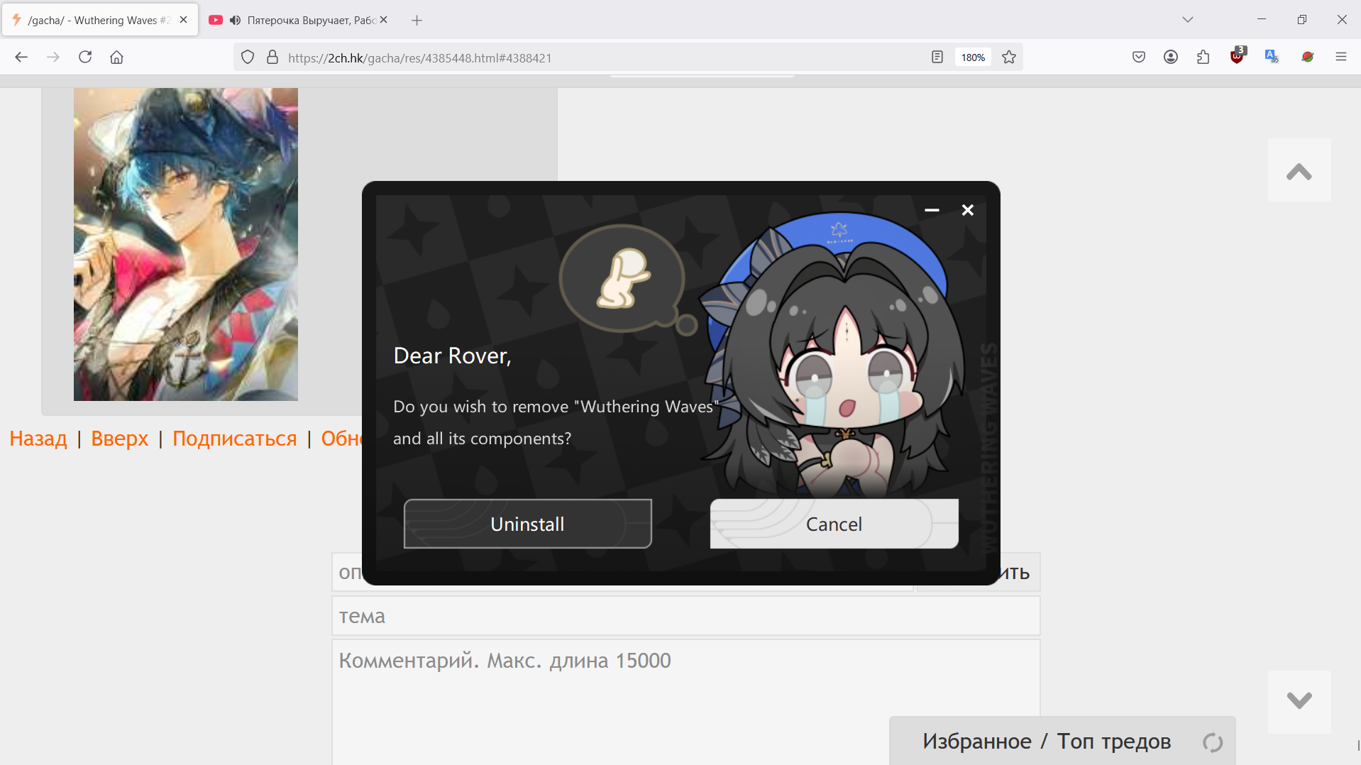
Task: Click the Uninstall button in the dialog
Action: [x=527, y=524]
